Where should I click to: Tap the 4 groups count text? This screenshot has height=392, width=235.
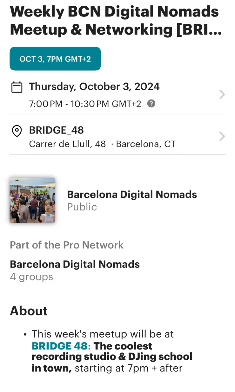(x=31, y=277)
